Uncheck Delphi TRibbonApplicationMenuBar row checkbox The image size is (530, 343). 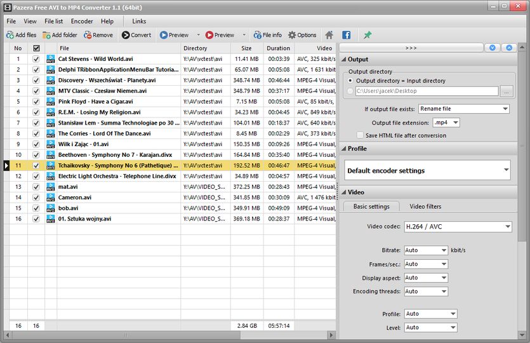tap(36, 70)
